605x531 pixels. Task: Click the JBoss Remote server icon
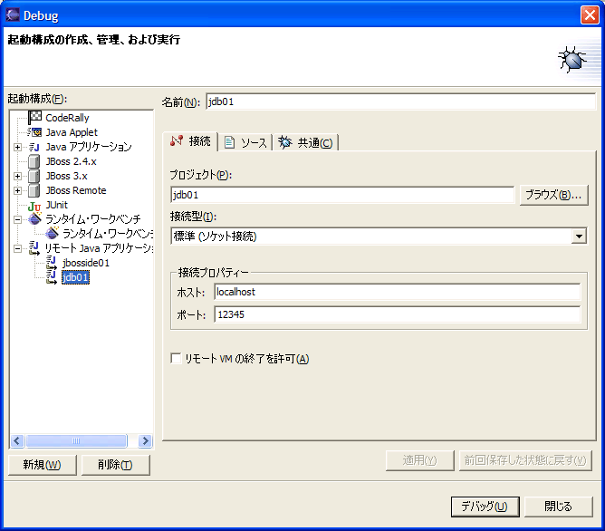click(34, 190)
